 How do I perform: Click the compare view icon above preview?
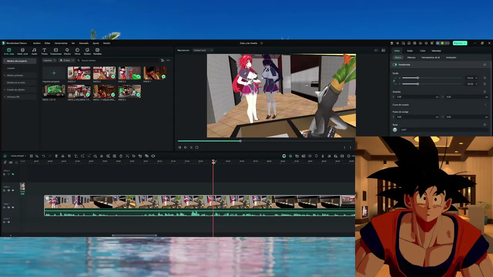[x=376, y=50]
